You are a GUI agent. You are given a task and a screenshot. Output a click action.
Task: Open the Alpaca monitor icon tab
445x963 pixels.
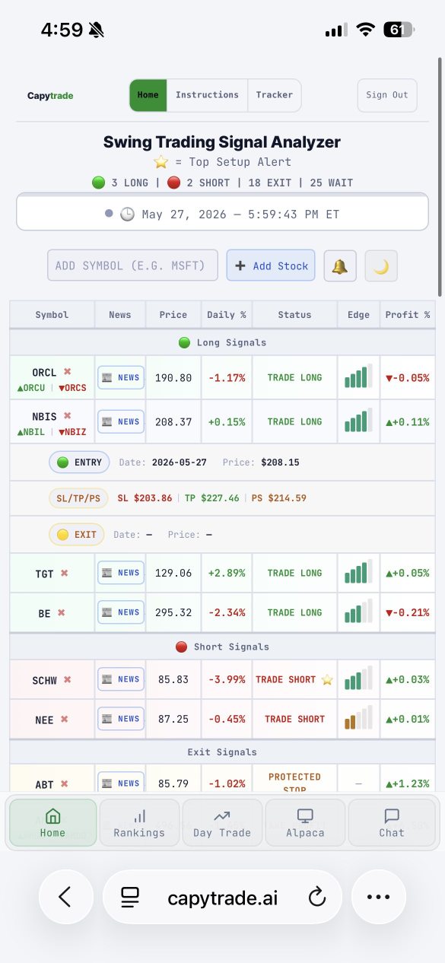click(x=305, y=823)
